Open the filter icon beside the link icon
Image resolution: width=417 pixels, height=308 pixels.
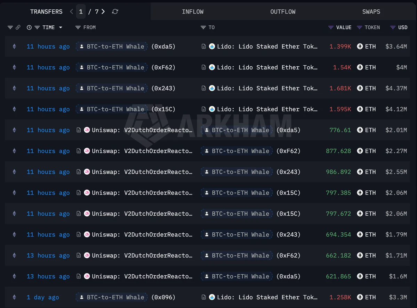tap(10, 27)
